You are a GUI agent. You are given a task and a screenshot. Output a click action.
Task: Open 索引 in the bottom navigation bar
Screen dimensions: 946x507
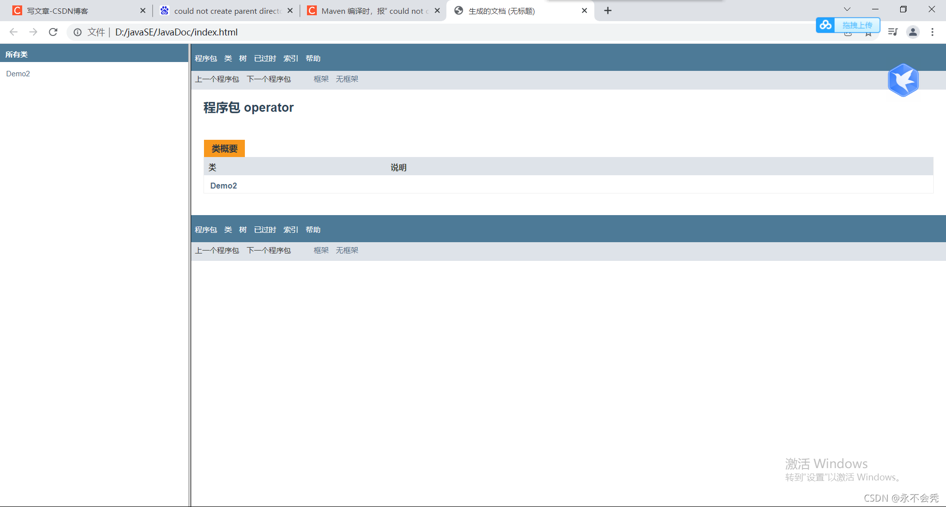click(x=291, y=230)
